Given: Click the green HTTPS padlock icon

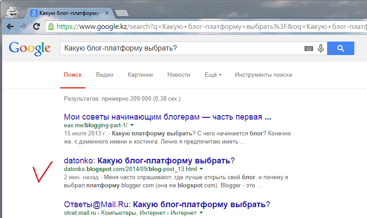Looking at the screenshot, I should [51, 27].
